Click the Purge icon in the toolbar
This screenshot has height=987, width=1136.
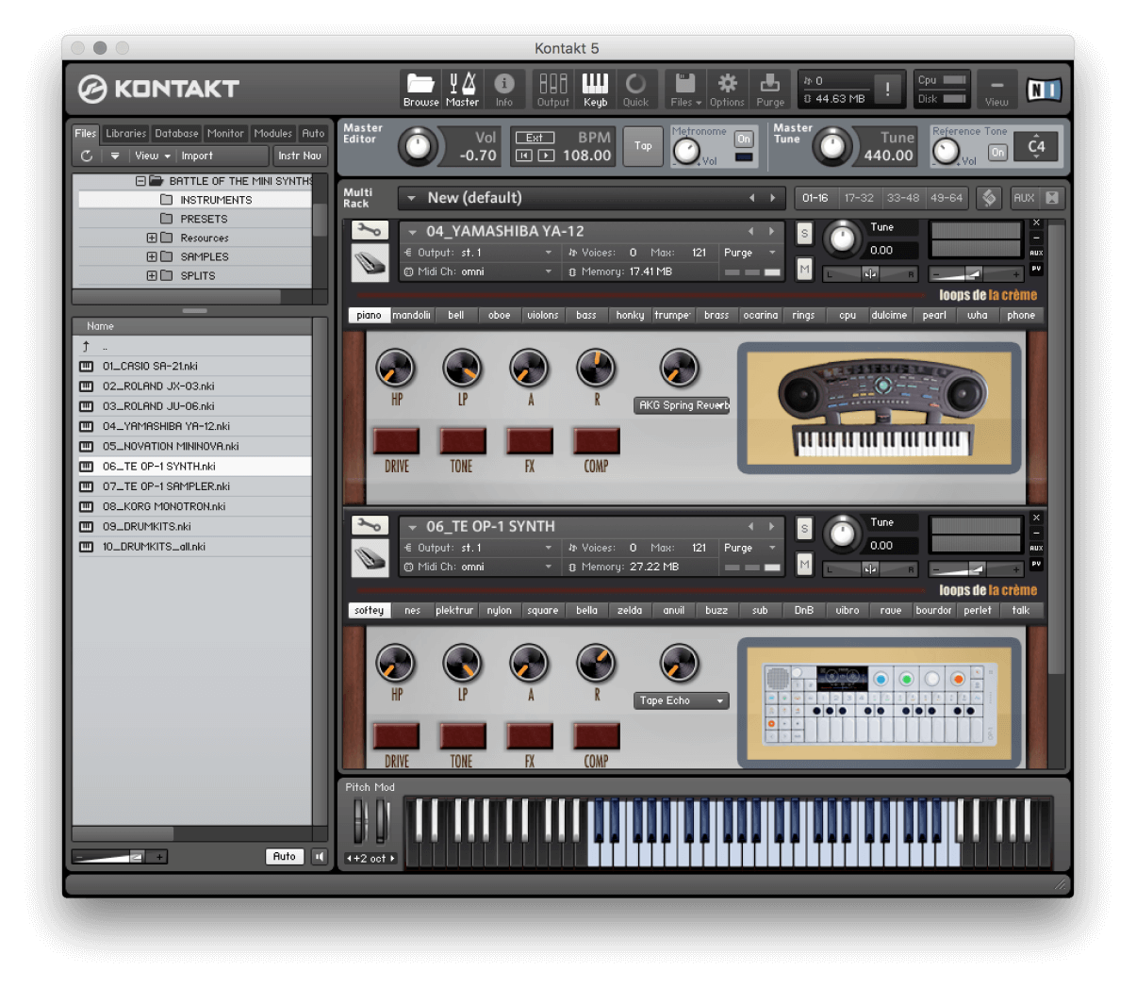point(770,90)
